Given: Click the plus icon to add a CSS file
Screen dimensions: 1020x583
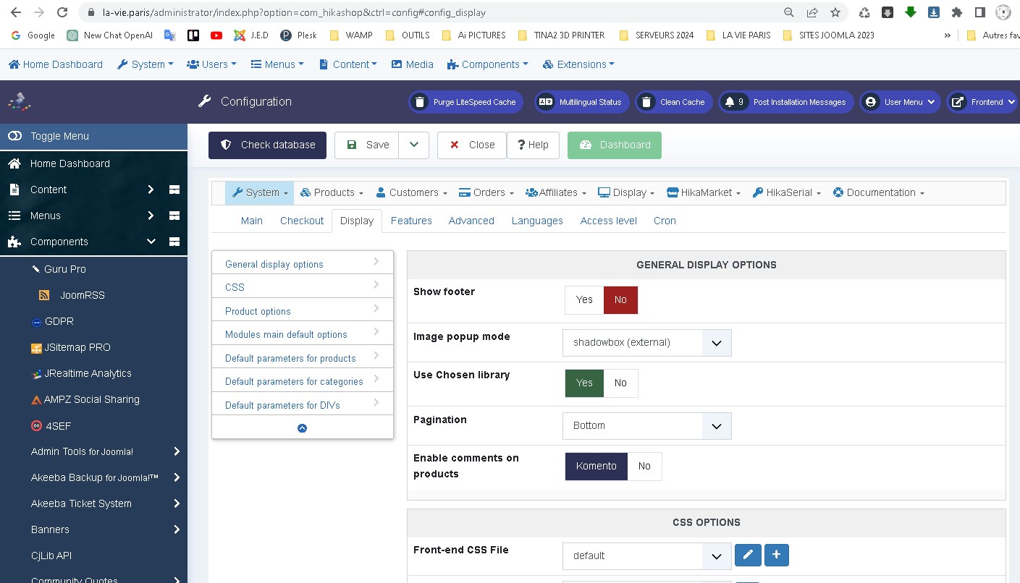Looking at the screenshot, I should 777,556.
